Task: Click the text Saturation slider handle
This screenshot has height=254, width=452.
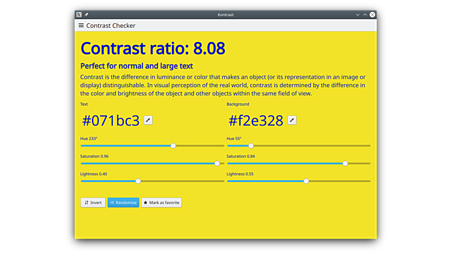Action: click(x=217, y=163)
